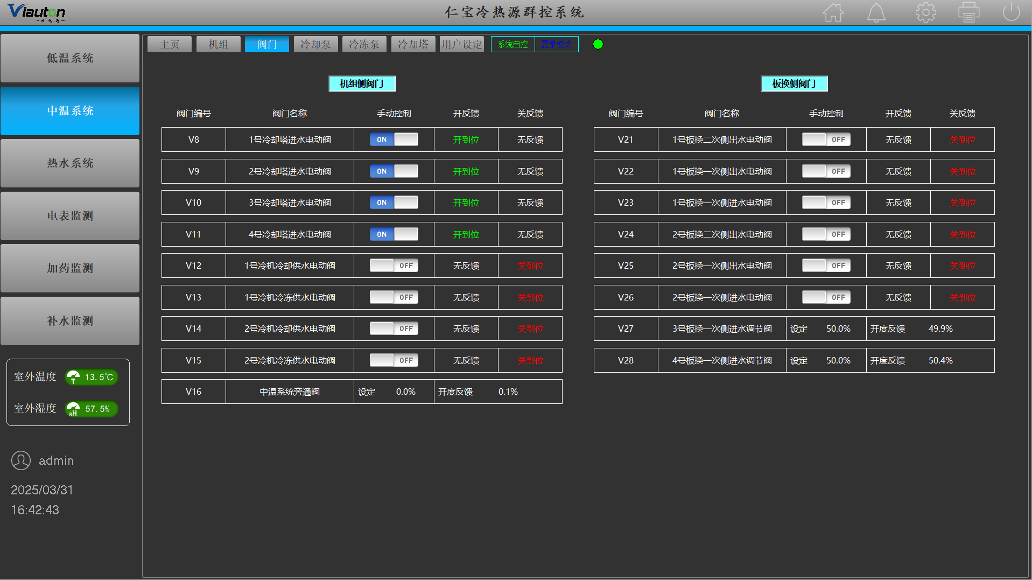The width and height of the screenshot is (1032, 580).
Task: Turn on V21 plate exchanger valve
Action: coord(826,139)
